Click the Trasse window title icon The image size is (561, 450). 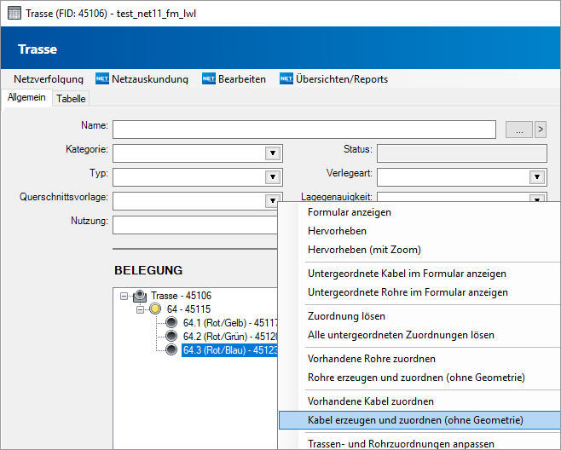pos(14,14)
